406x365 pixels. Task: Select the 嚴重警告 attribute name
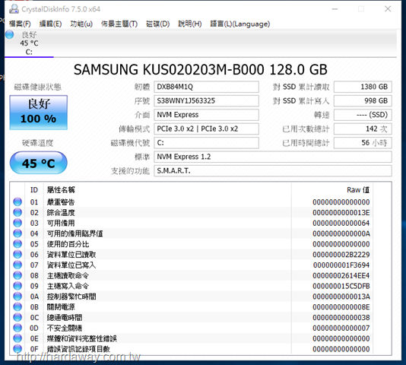coord(61,202)
